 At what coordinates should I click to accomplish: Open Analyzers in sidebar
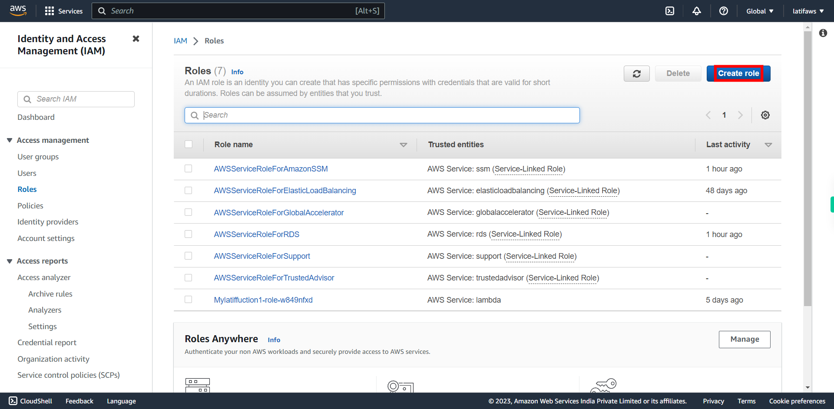coord(45,310)
